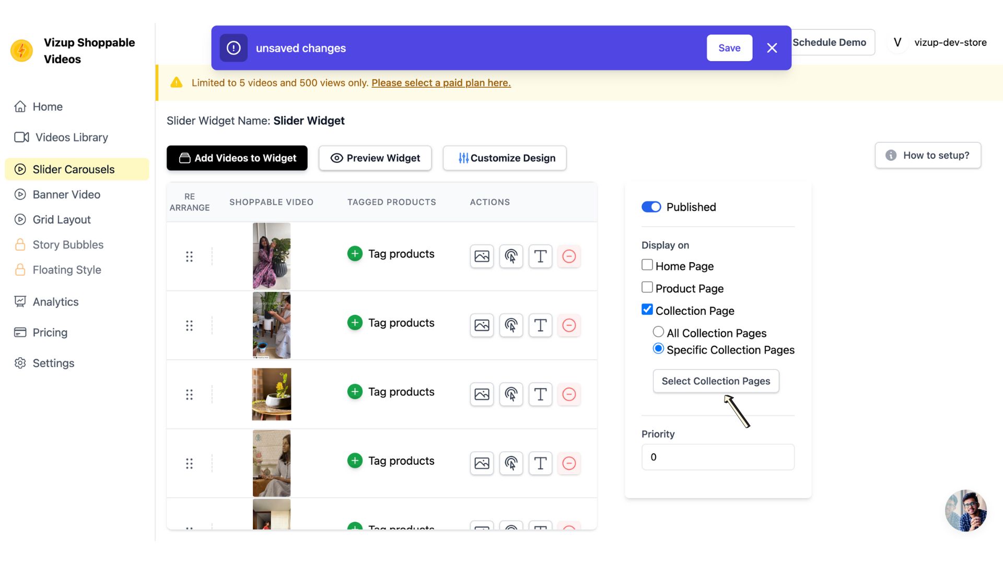Tag products on the first video
The image size is (1003, 564).
coord(355,253)
